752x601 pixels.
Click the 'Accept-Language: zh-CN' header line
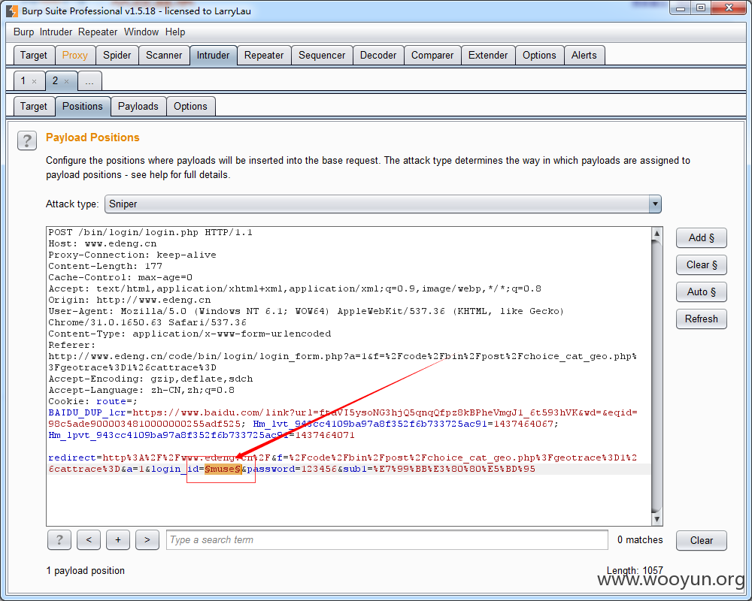141,390
